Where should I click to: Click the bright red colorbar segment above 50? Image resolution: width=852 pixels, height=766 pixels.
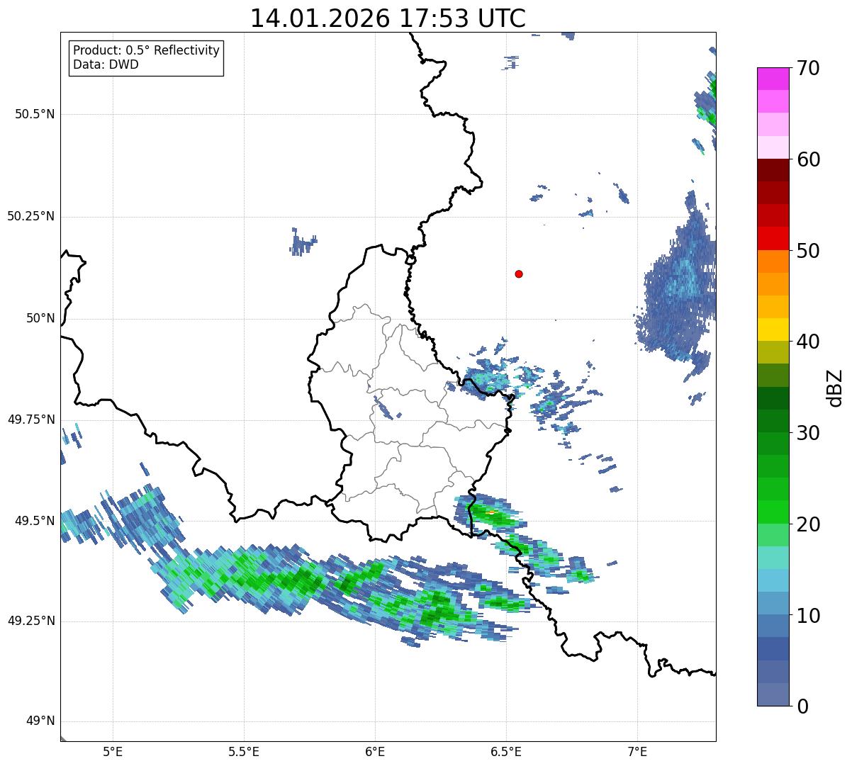pyautogui.click(x=773, y=238)
